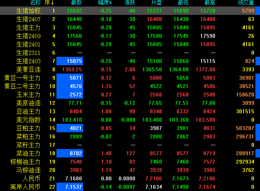Select the 人民币 row

click(x=130, y=178)
